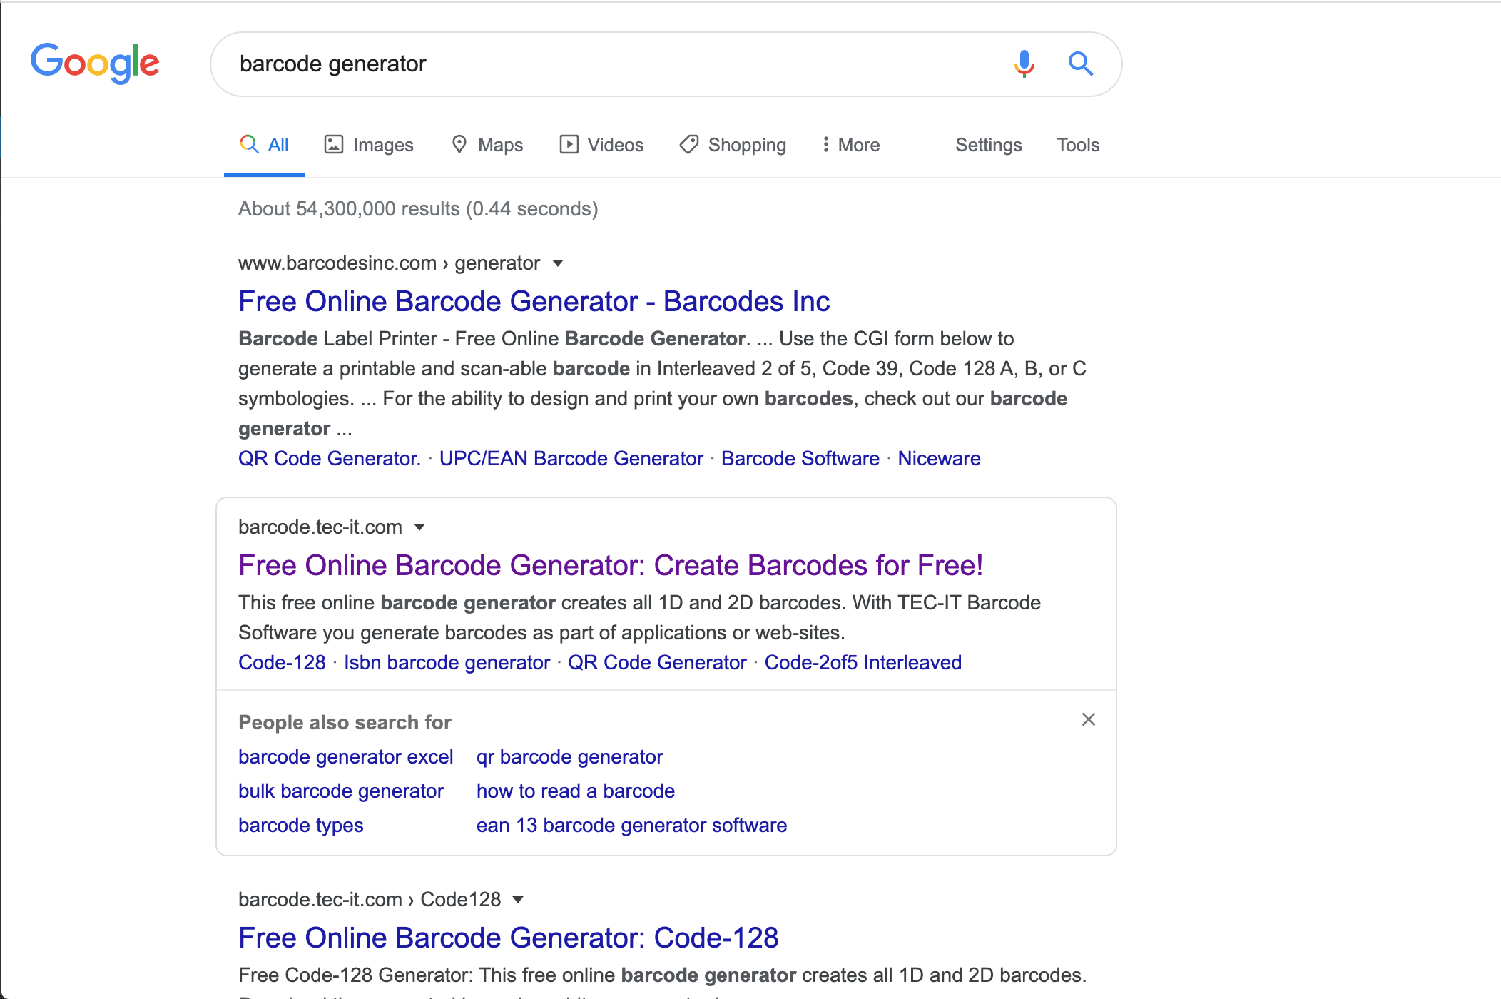
Task: Switch to the Videos tab
Action: (601, 145)
